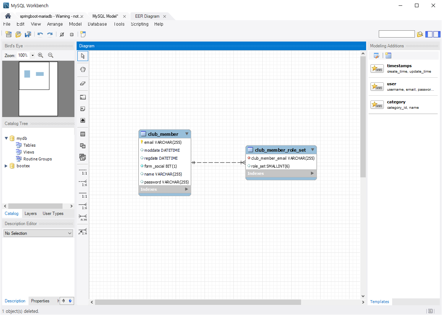Select the eraser tool
The image size is (442, 315).
pos(83,83)
